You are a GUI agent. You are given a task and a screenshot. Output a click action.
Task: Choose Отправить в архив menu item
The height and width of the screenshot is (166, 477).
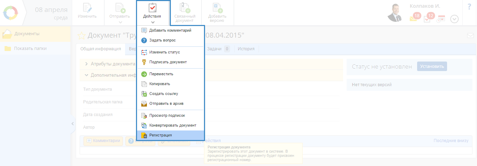click(171, 104)
